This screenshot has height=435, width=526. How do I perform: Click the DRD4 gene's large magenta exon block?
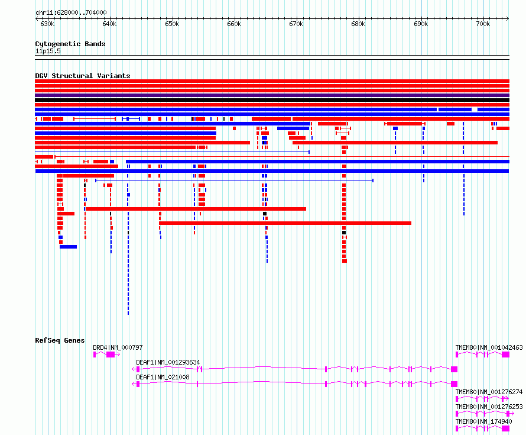click(x=111, y=355)
